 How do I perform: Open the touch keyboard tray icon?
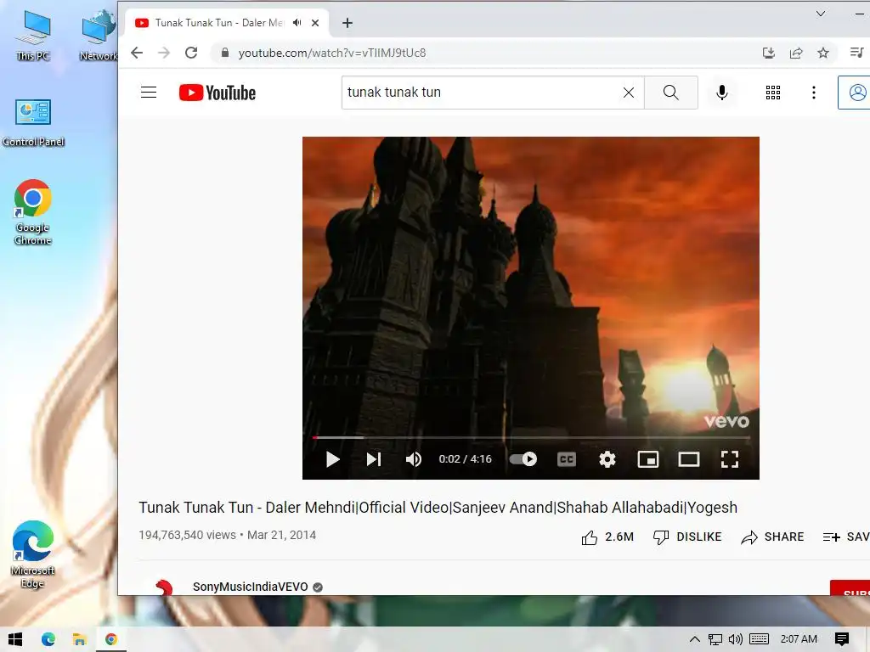tap(759, 639)
